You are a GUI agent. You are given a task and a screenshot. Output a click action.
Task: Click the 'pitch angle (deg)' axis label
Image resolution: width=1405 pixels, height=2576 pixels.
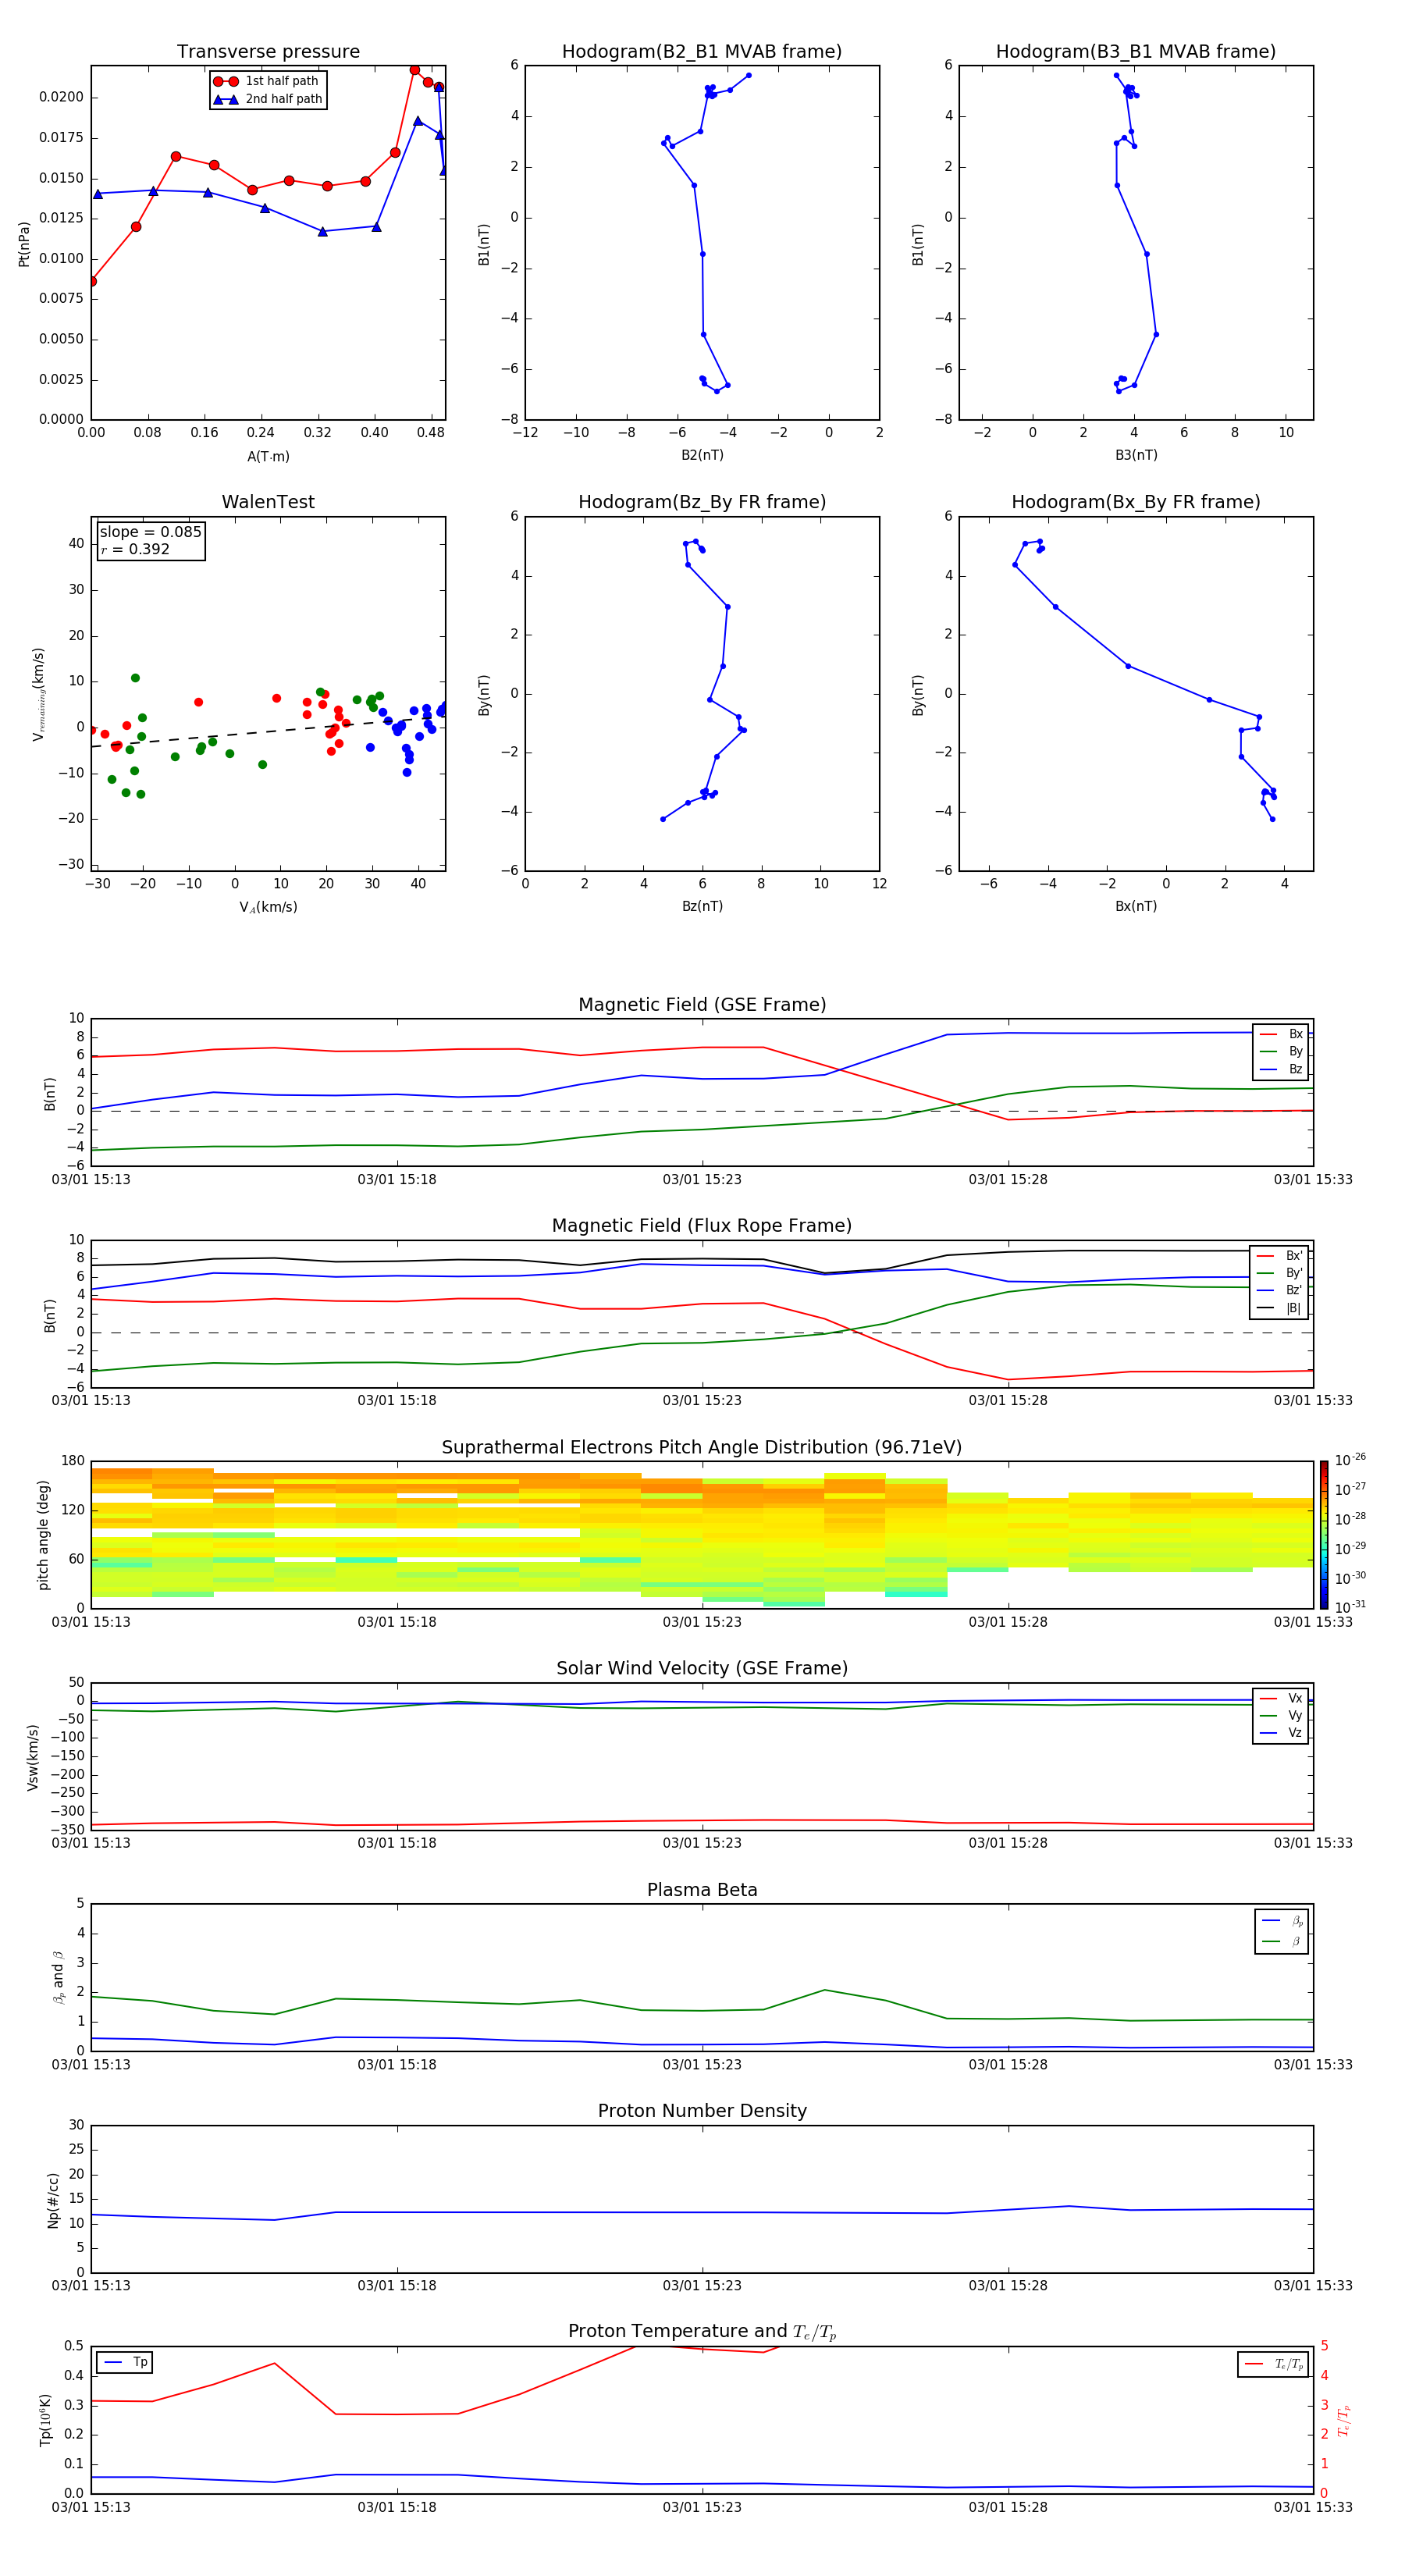43,1535
